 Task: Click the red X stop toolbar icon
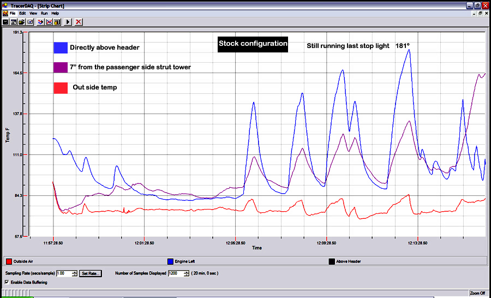coord(79,22)
